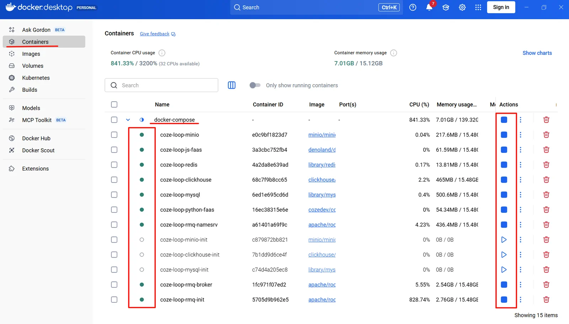Screen dimensions: 569x324
Task: Click the top Search bar
Action: click(317, 7)
